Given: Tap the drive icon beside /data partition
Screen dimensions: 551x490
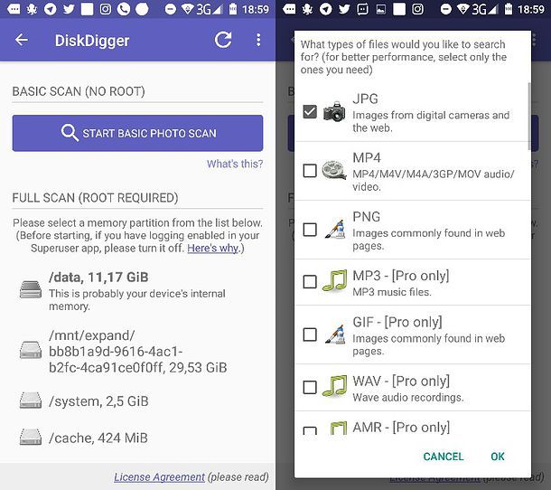Looking at the screenshot, I should coord(31,289).
